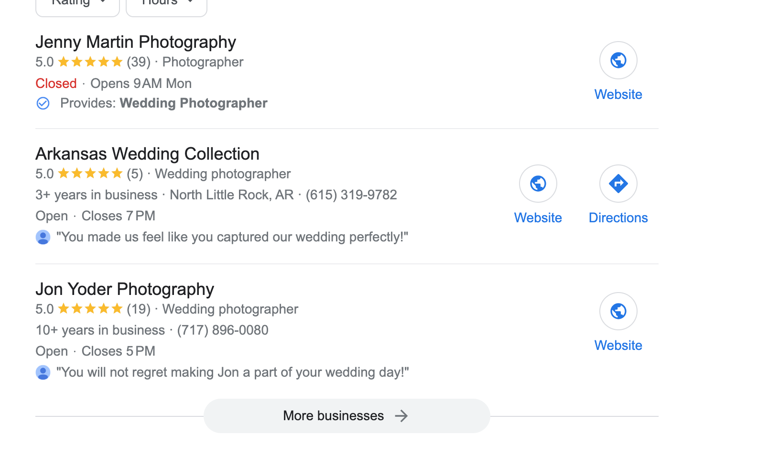
Task: Open the Jon Yoder Photography listing title
Action: 125,289
